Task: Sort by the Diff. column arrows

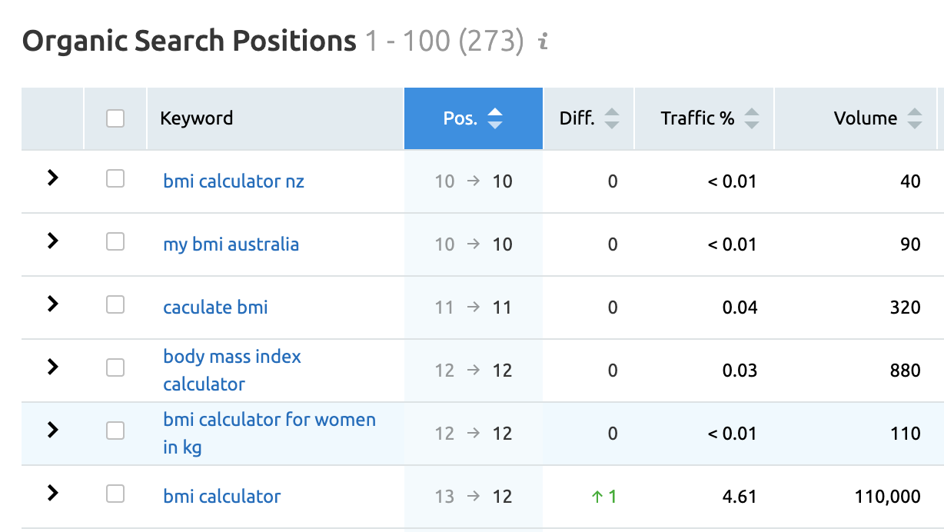Action: click(x=611, y=118)
